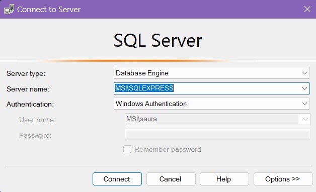The image size is (316, 192).
Task: Click the SQL Server heading banner
Action: pyautogui.click(x=158, y=40)
